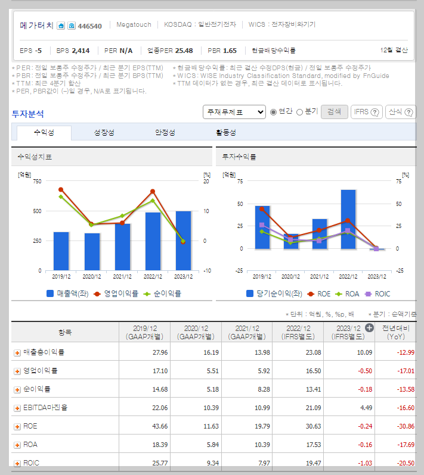Click the telephone icon beside stock code 446540
The height and width of the screenshot is (475, 424).
[x=72, y=26]
